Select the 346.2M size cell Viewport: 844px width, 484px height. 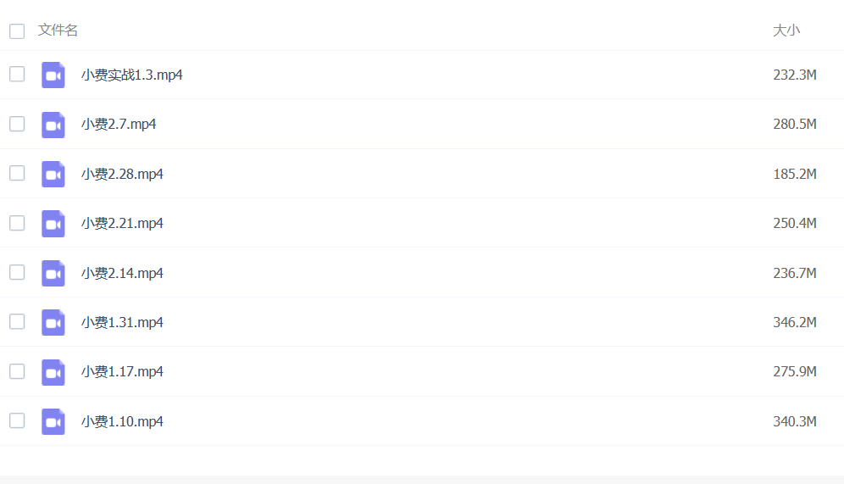click(795, 322)
